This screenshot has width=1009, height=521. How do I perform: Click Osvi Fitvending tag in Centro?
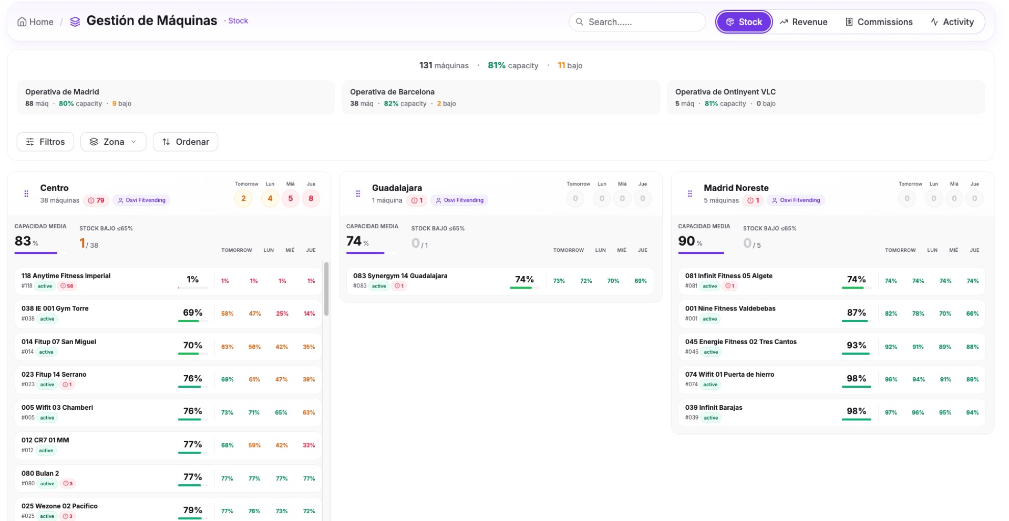[141, 200]
